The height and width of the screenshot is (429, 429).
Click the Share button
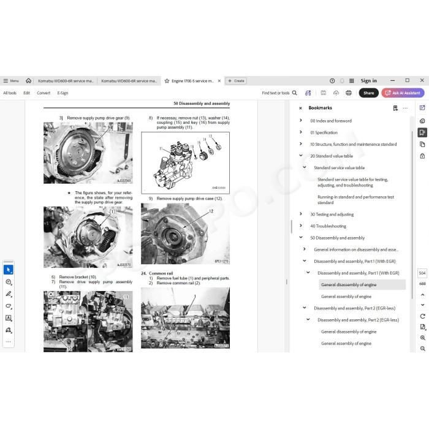pyautogui.click(x=368, y=93)
